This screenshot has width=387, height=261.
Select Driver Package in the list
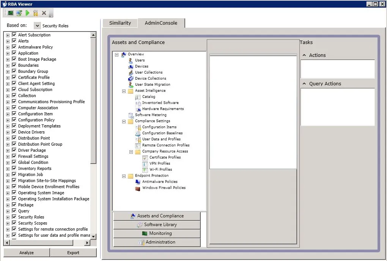coord(32,151)
